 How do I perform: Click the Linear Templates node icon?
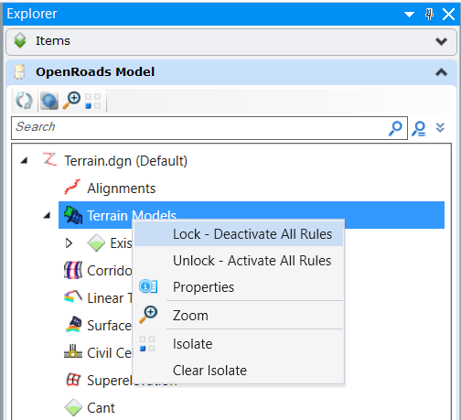coord(73,296)
